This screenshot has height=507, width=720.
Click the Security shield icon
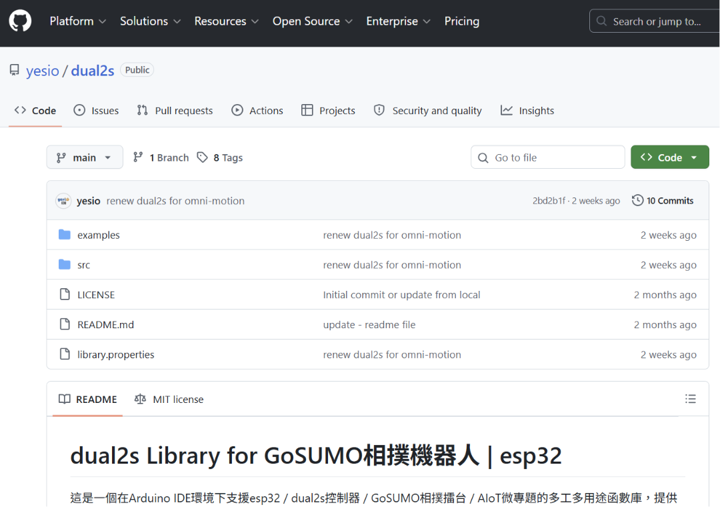[379, 110]
